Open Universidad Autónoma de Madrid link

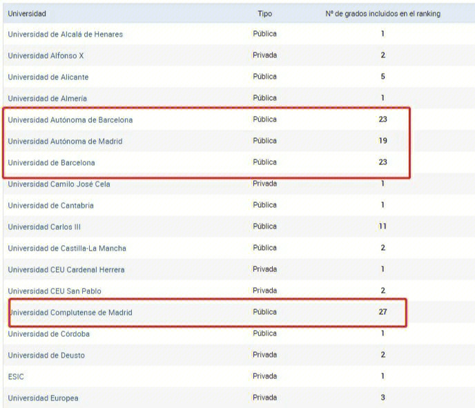[x=65, y=141]
